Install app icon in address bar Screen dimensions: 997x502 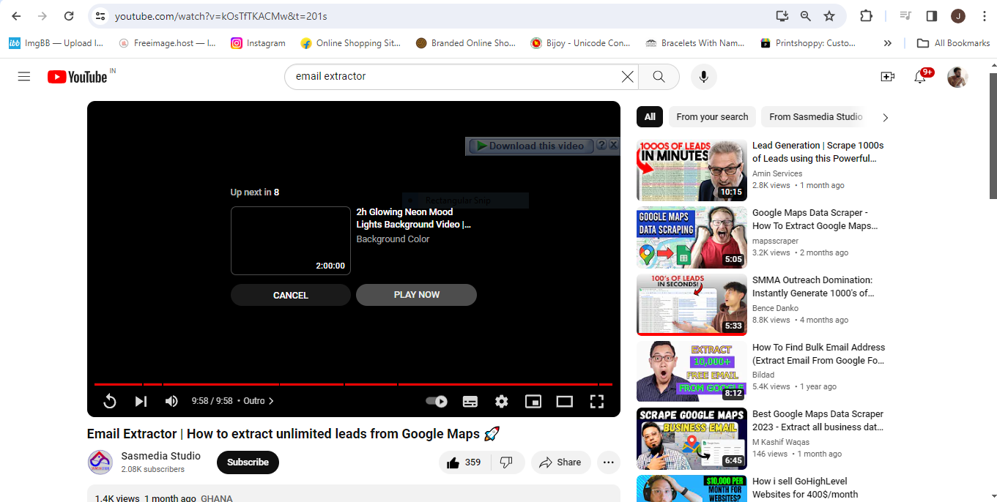coord(782,16)
